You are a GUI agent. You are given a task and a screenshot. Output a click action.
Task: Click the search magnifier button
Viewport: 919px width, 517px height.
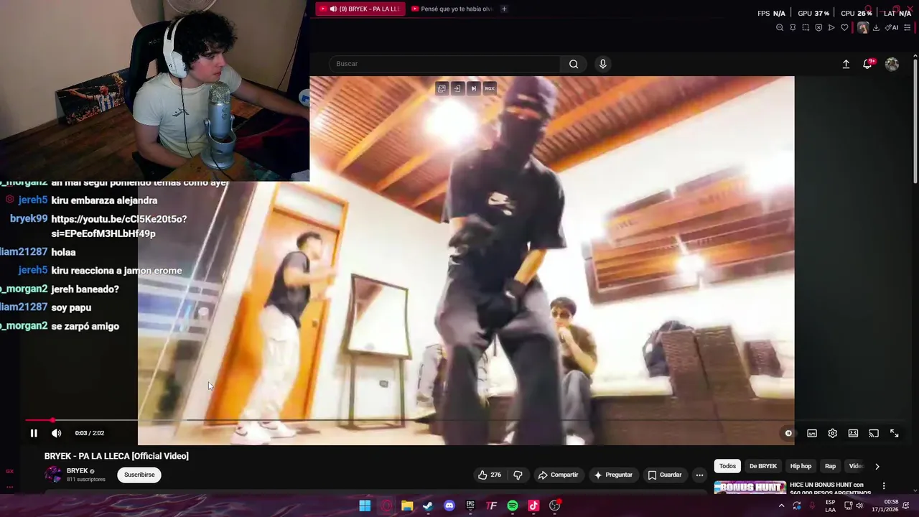coord(574,64)
